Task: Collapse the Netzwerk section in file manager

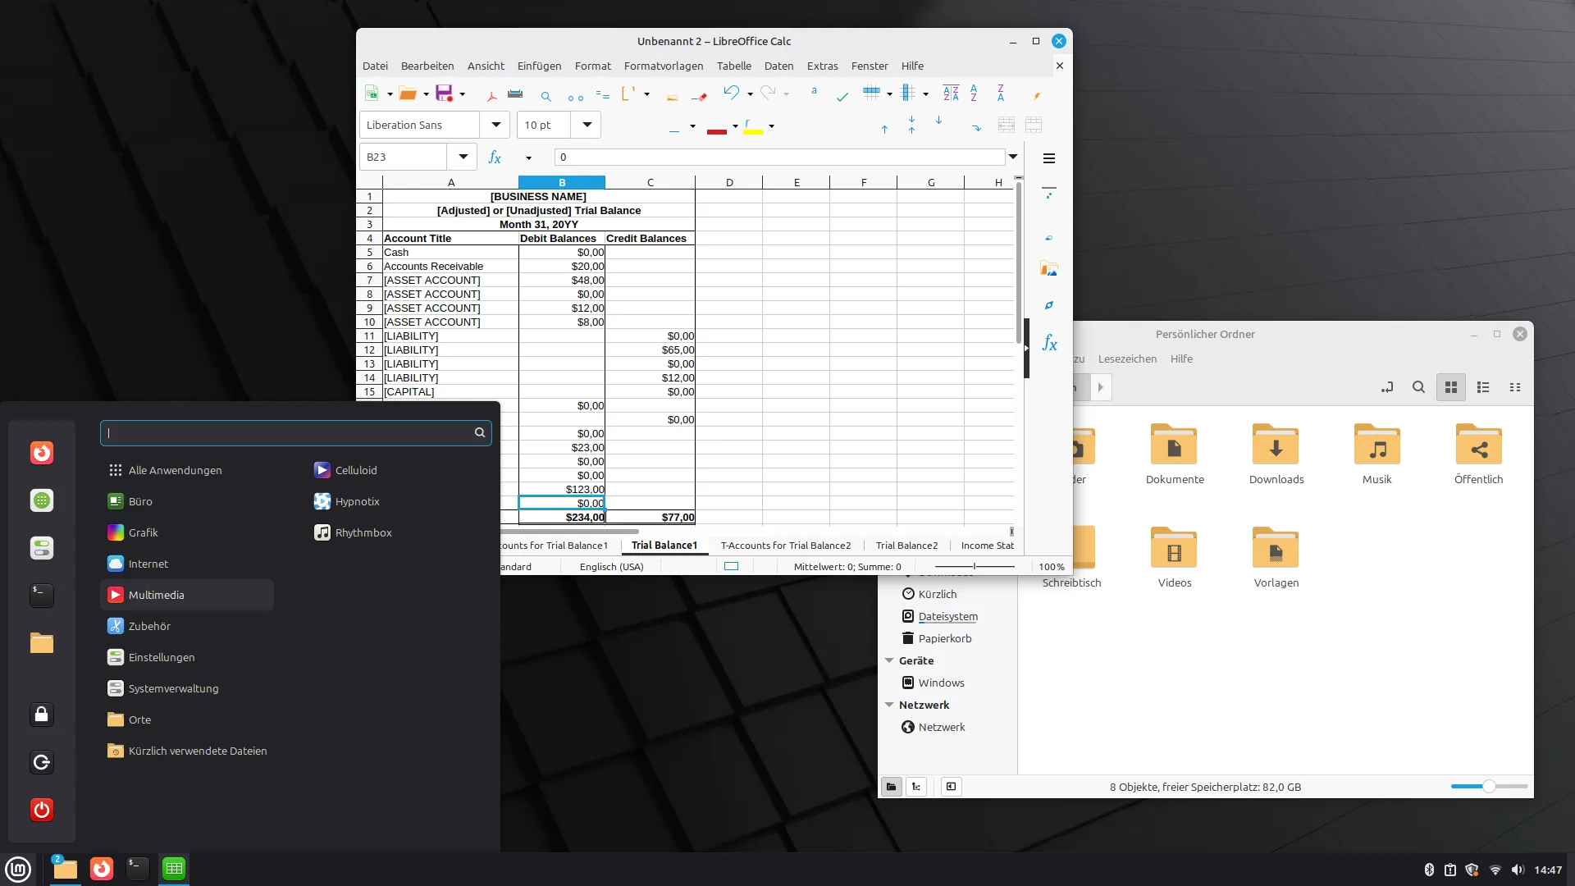Action: click(889, 705)
